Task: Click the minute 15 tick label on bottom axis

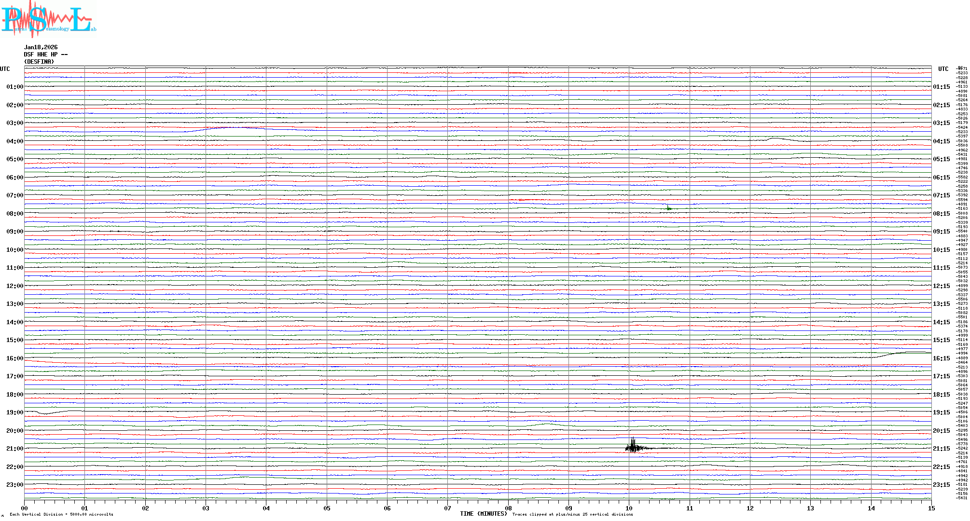Action: [931, 508]
